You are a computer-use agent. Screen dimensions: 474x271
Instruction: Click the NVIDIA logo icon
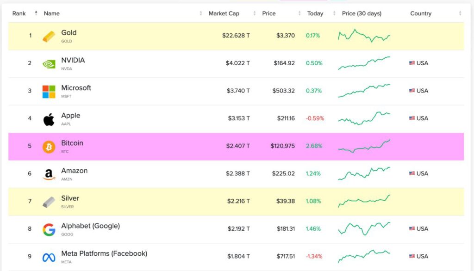pos(49,63)
